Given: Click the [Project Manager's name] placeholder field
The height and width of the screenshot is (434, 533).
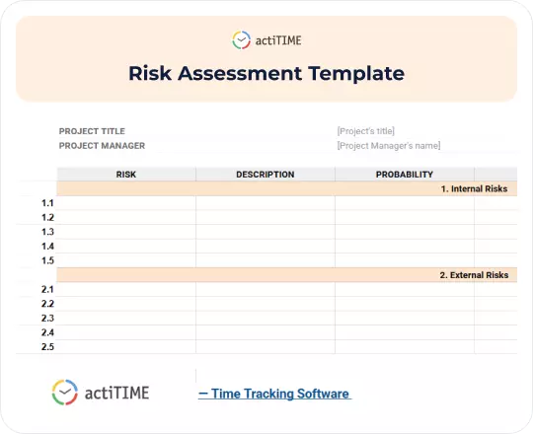Looking at the screenshot, I should pyautogui.click(x=389, y=146).
